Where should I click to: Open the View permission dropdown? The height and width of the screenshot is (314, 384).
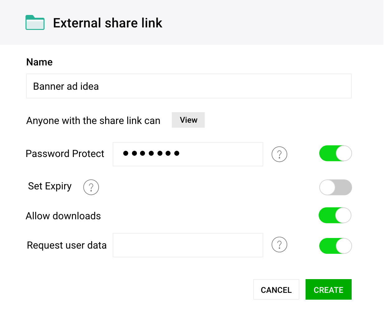point(188,120)
